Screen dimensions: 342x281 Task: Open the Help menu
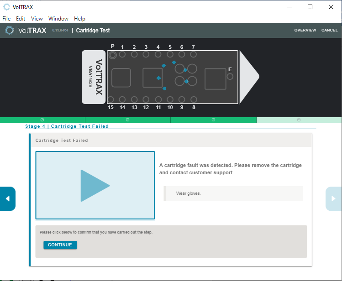pyautogui.click(x=79, y=19)
